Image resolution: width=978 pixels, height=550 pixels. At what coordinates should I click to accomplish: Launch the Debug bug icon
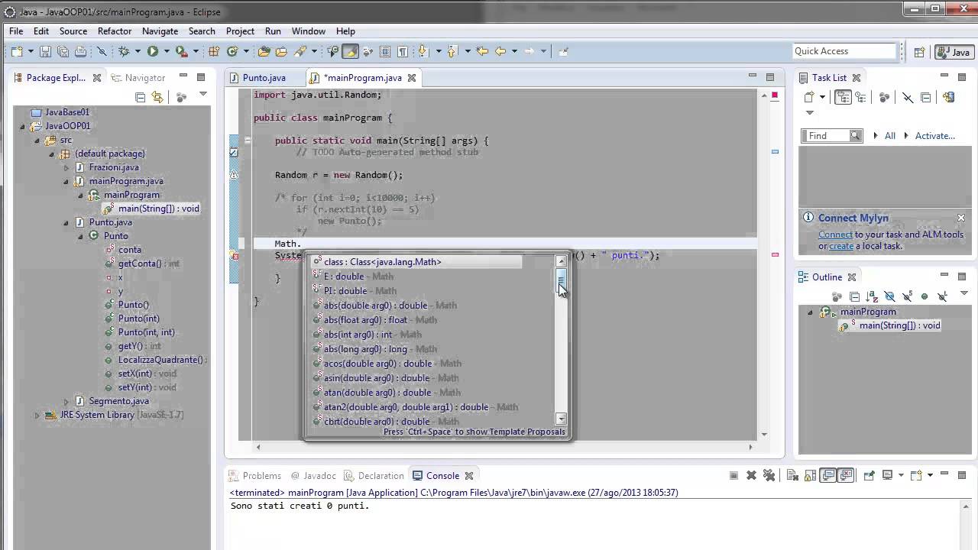click(x=124, y=51)
